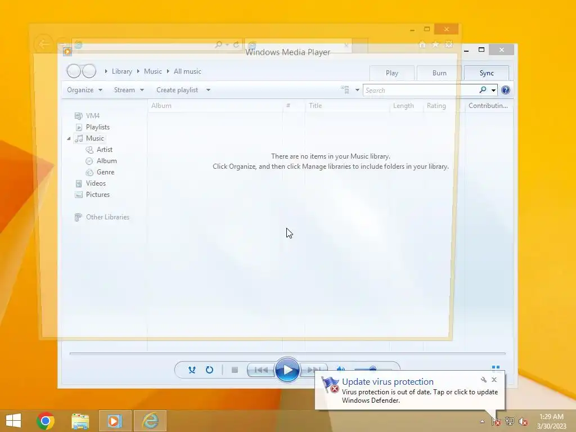Screen dimensions: 576x432
Task: Open the View options dropdown arrow
Action: 357,90
